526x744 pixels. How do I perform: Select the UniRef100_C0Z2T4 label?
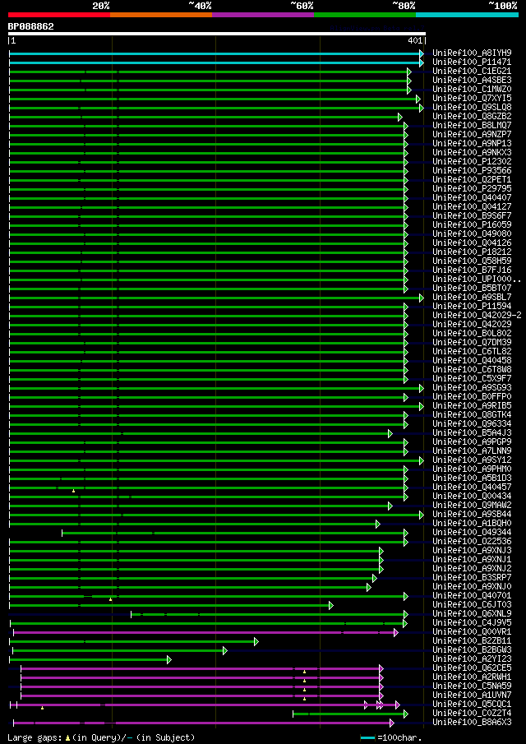(472, 713)
